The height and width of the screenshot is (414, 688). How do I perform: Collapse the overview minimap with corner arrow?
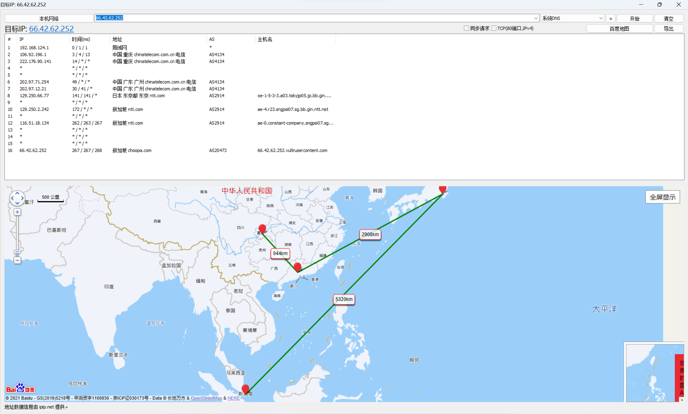pyautogui.click(x=682, y=400)
